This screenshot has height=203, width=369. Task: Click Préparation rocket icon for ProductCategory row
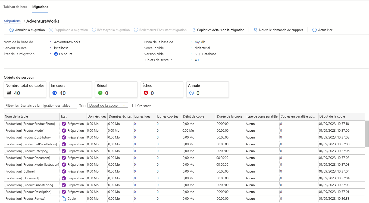64,151
